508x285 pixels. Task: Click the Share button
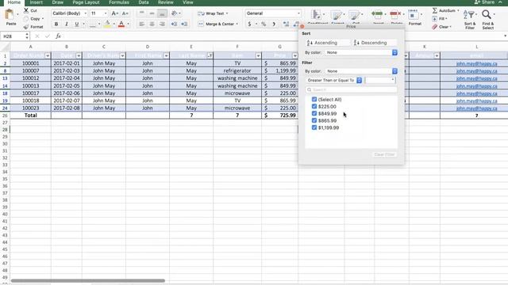click(485, 2)
